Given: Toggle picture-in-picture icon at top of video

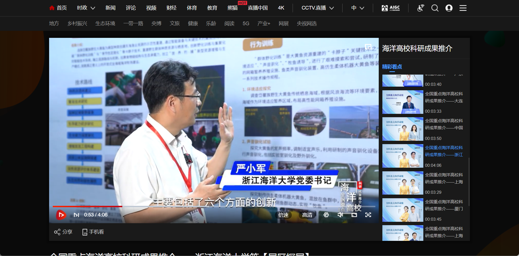Looking at the screenshot, I should (x=368, y=47).
